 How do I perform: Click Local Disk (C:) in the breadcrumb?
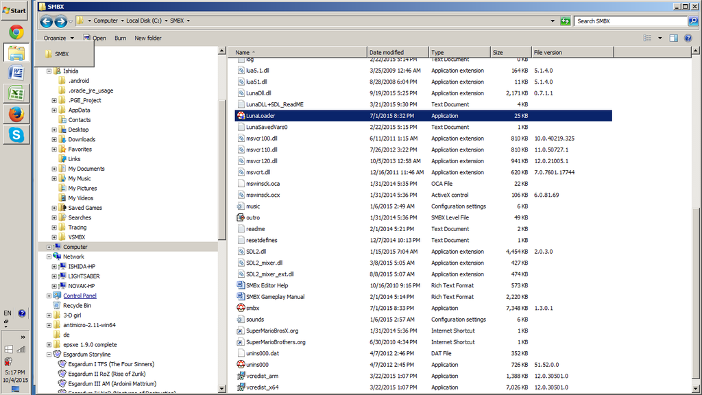[x=144, y=21]
